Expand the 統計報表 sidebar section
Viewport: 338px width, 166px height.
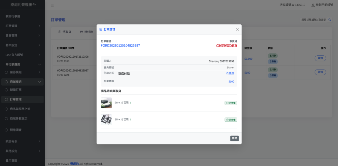pyautogui.click(x=22, y=141)
